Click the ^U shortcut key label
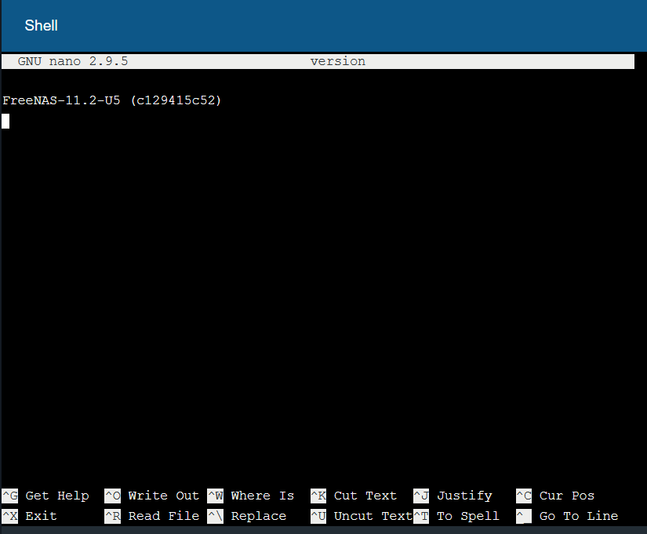Image resolution: width=647 pixels, height=534 pixels. [318, 516]
